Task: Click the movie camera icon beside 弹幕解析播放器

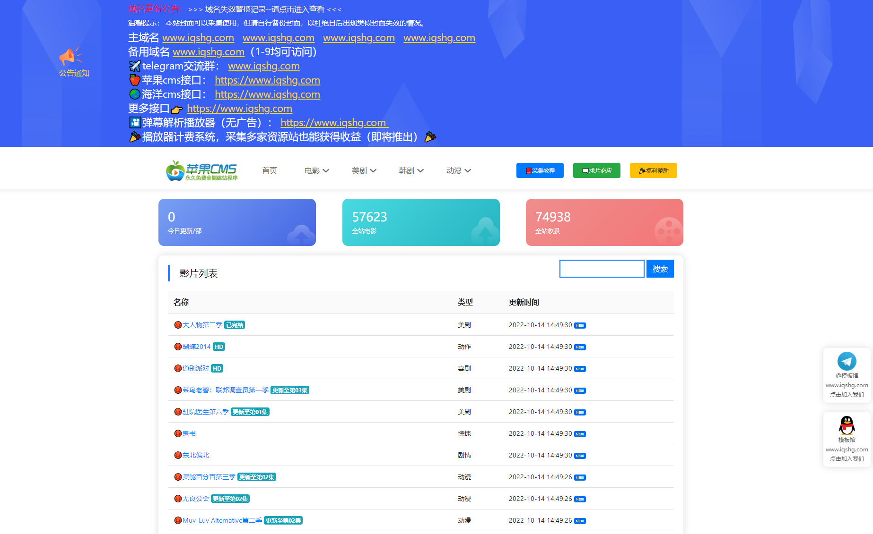Action: tap(134, 122)
